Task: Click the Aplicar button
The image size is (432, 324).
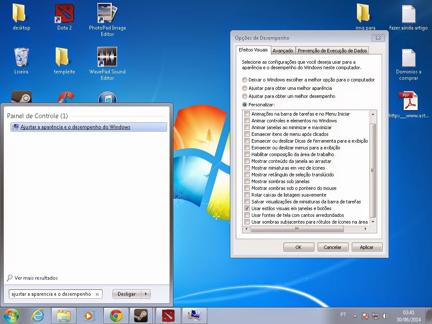Action: point(367,247)
